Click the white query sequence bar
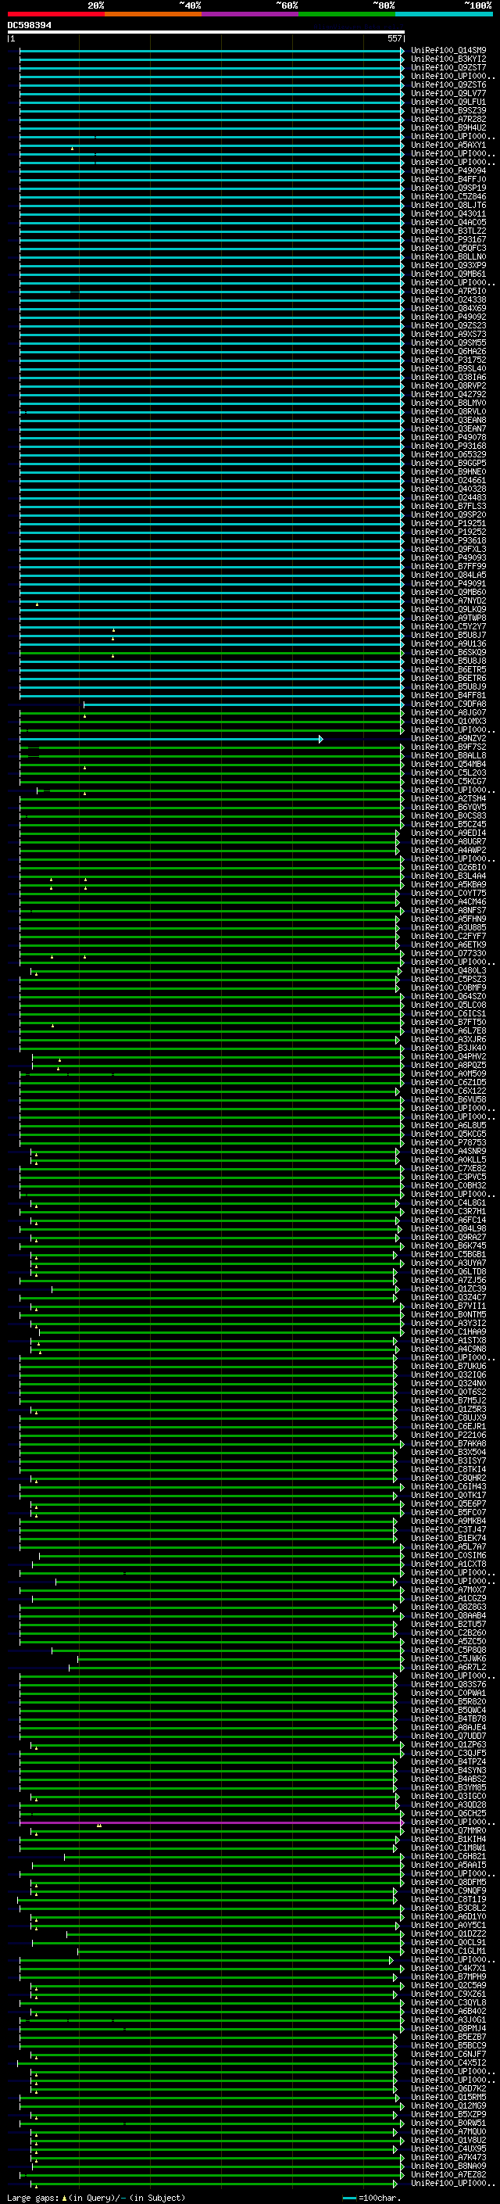Screen dimensions: 500x2204 point(206,31)
